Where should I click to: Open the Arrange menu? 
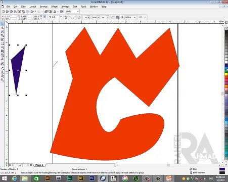[43, 7]
